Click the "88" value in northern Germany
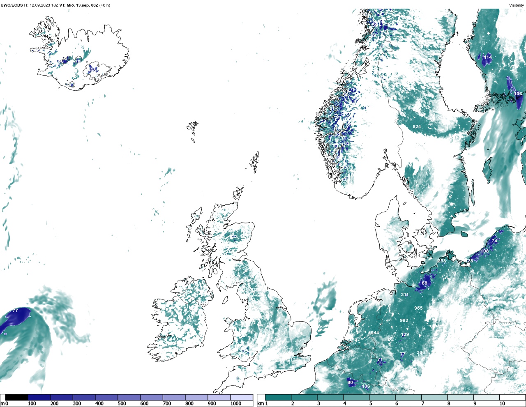Viewport: 526px width, 407px height. (424, 283)
